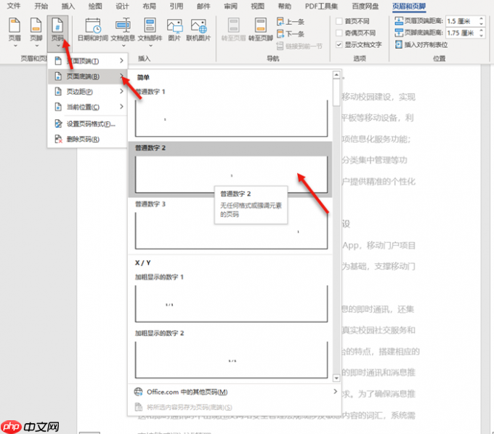Select the 页面底端(B) menu item
Viewport: 494px width, 434px height.
coord(87,76)
